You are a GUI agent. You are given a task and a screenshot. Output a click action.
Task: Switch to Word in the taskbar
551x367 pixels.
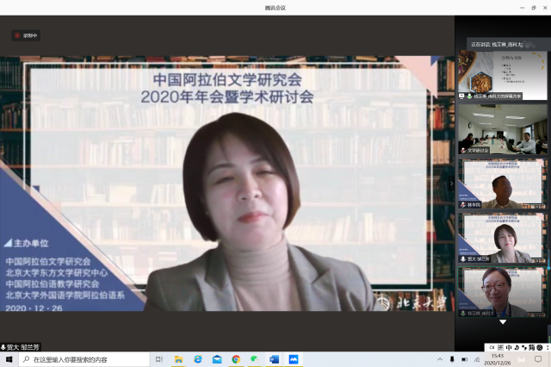click(x=274, y=358)
